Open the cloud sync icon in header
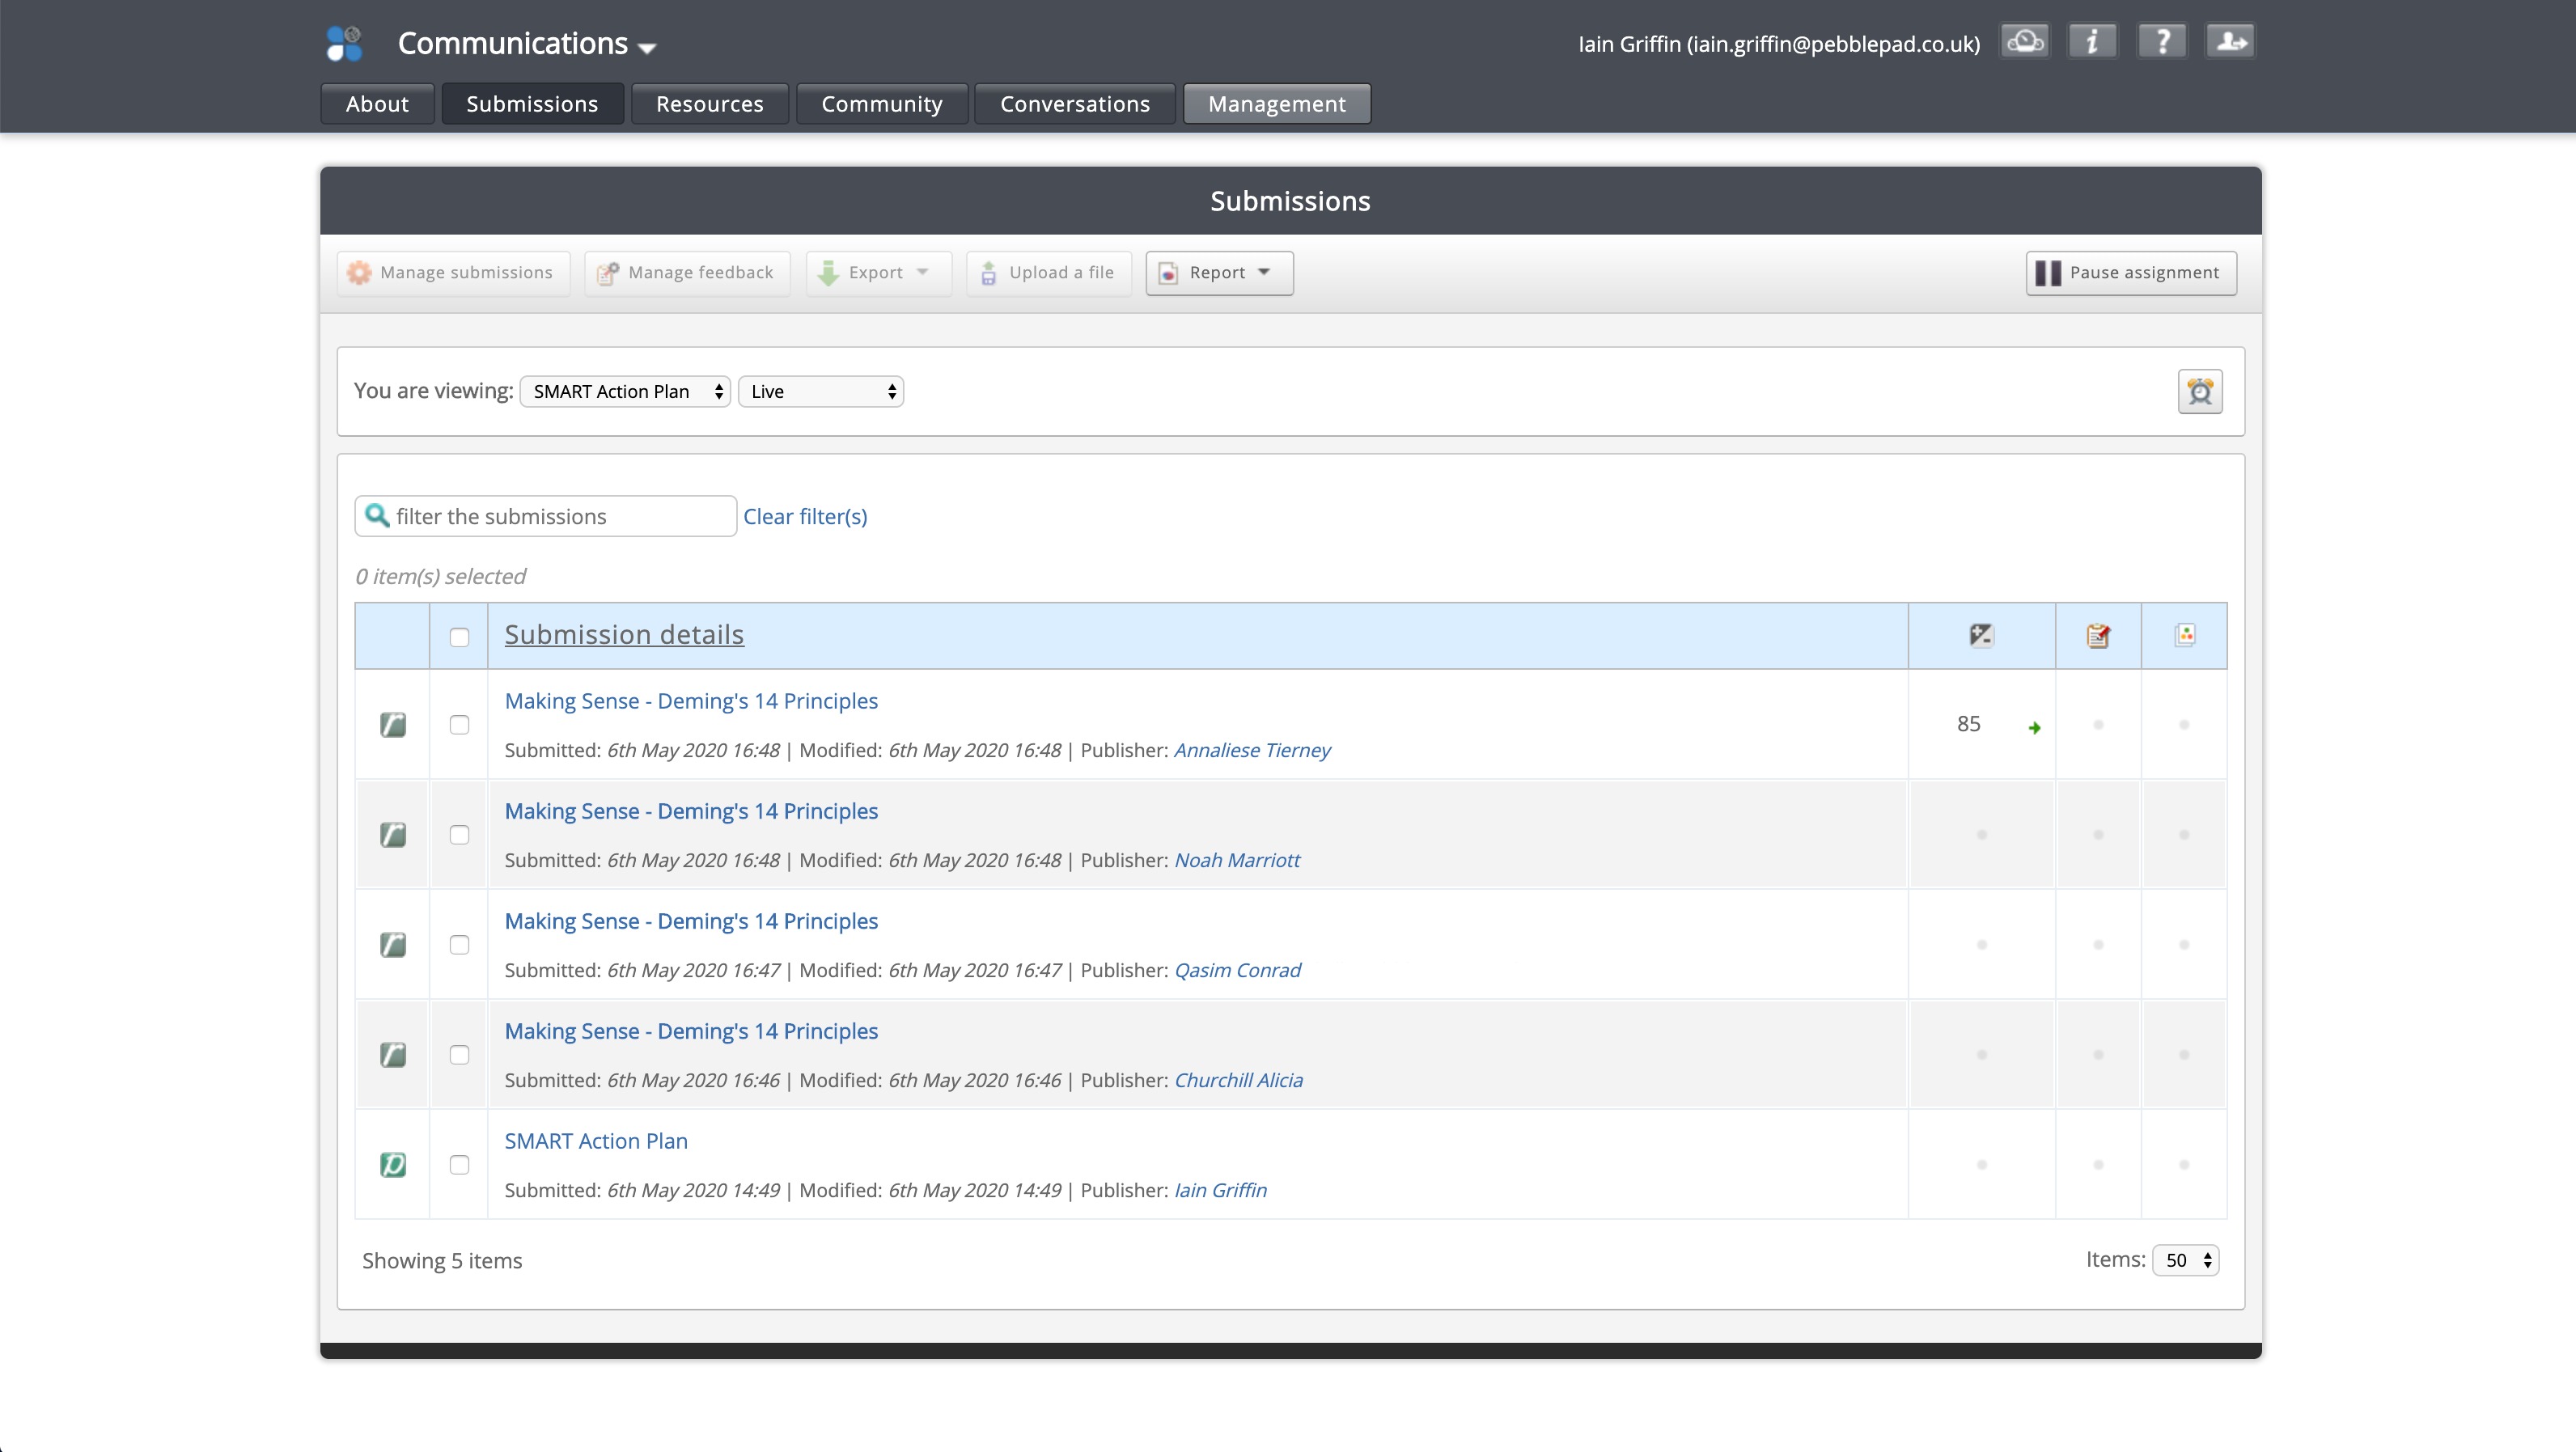The height and width of the screenshot is (1452, 2576). point(2024,42)
